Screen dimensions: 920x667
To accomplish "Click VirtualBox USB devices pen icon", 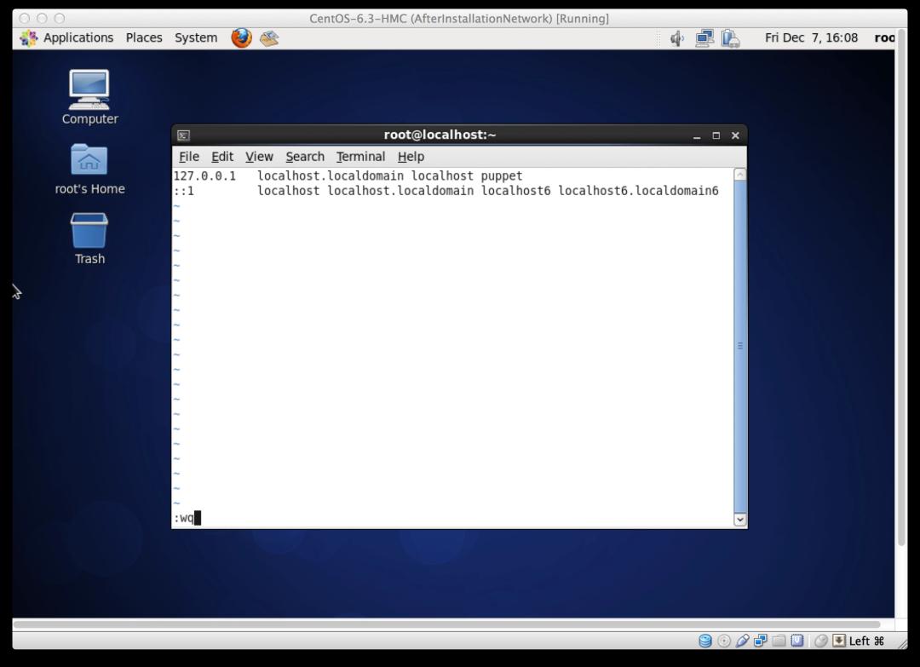I will coord(742,641).
